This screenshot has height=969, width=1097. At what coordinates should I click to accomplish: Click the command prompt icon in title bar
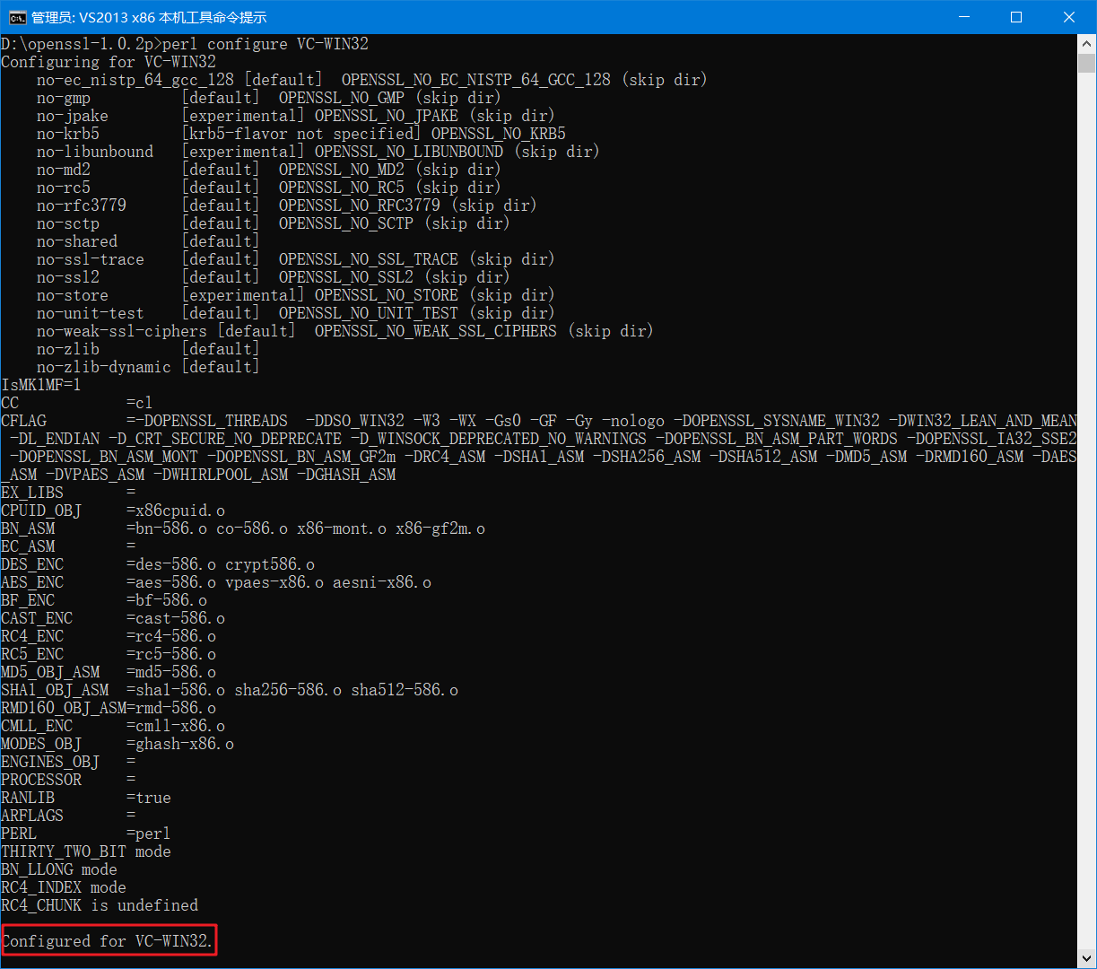(x=16, y=17)
